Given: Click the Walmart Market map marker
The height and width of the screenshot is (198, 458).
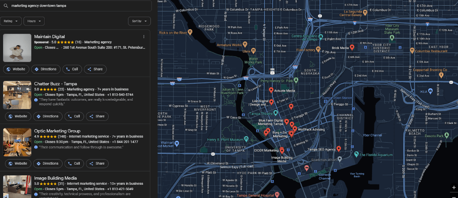Looking at the screenshot, I should tap(177, 143).
